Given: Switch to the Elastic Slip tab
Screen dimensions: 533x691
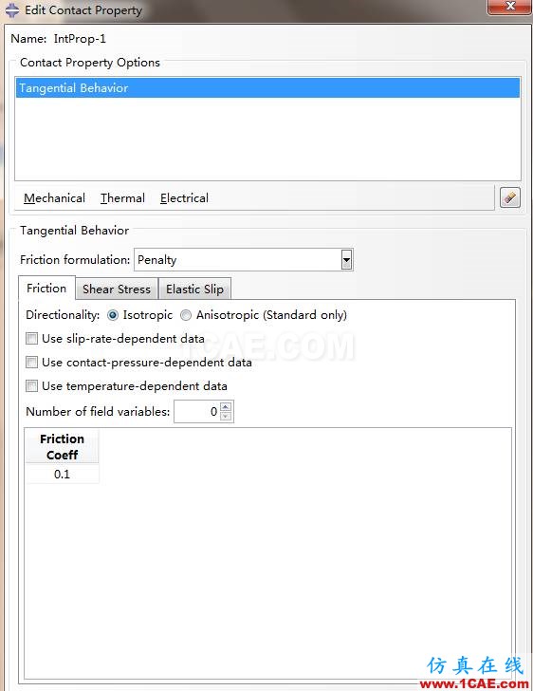Looking at the screenshot, I should click(194, 289).
